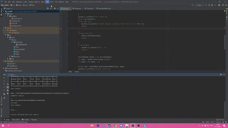
Task: Expand the resources folder
Action: (x=10, y=57)
